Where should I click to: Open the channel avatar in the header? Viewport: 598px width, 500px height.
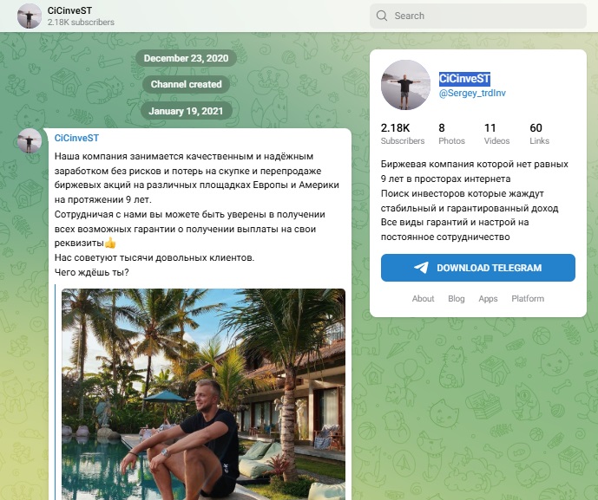coord(30,16)
